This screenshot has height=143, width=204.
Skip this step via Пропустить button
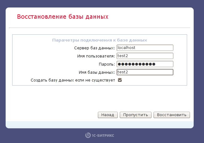(135, 115)
